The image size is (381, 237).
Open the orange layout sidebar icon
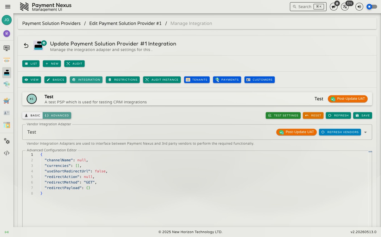[x=7, y=125]
